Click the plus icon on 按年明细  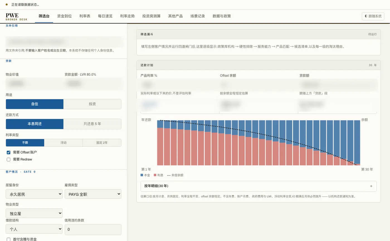(x=371, y=186)
